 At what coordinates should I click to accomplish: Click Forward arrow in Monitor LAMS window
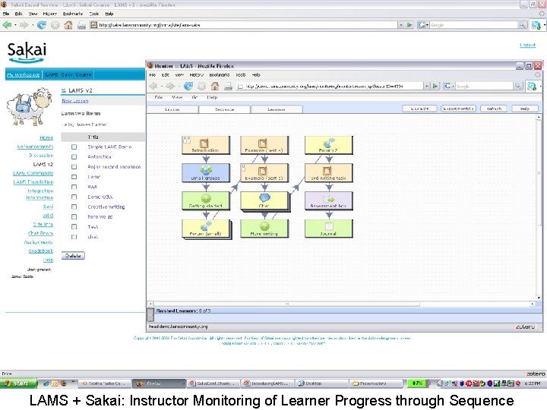coord(170,86)
